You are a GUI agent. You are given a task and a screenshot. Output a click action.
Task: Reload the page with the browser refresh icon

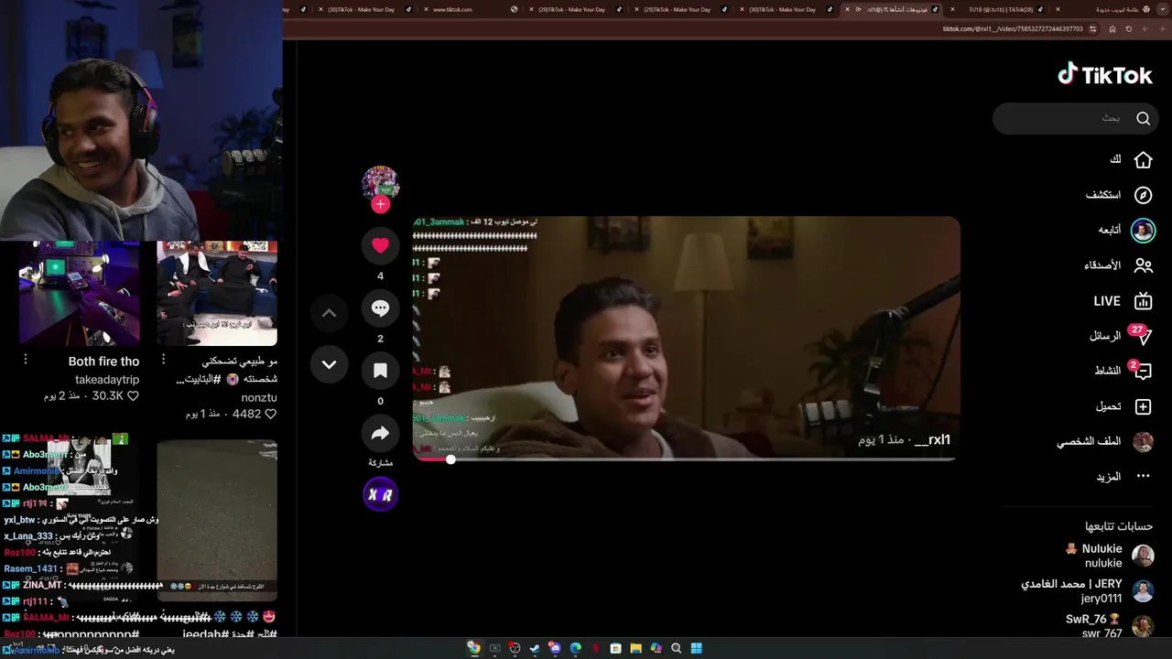coord(1129,29)
